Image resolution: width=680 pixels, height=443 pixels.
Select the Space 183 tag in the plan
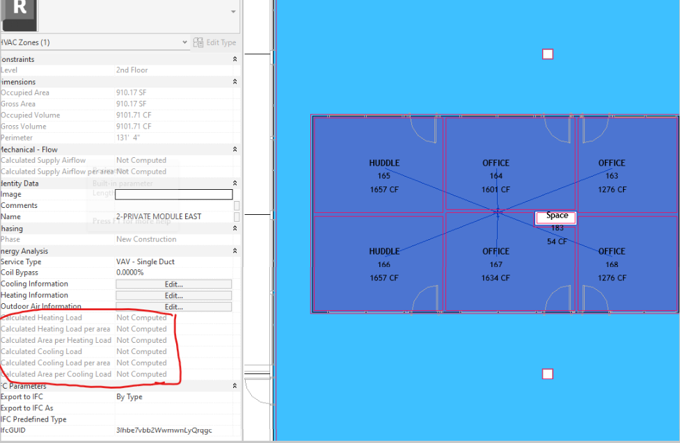click(x=555, y=218)
